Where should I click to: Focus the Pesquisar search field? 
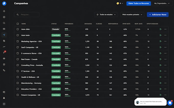[x=27, y=15]
